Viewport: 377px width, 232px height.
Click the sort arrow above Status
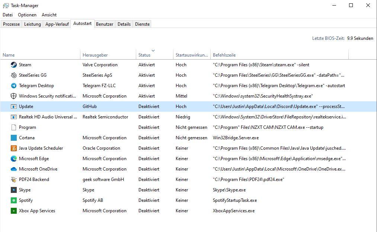click(x=153, y=51)
